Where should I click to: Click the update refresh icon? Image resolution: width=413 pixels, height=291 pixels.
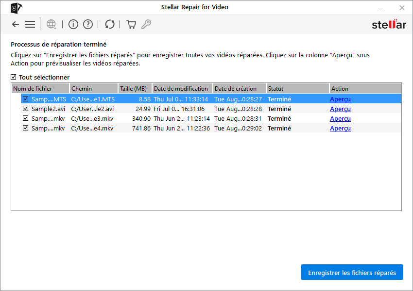110,24
